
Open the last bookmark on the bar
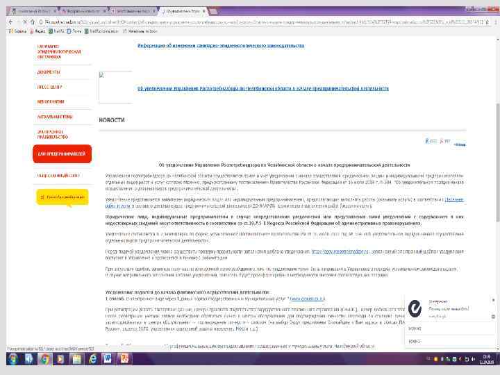tap(140, 31)
